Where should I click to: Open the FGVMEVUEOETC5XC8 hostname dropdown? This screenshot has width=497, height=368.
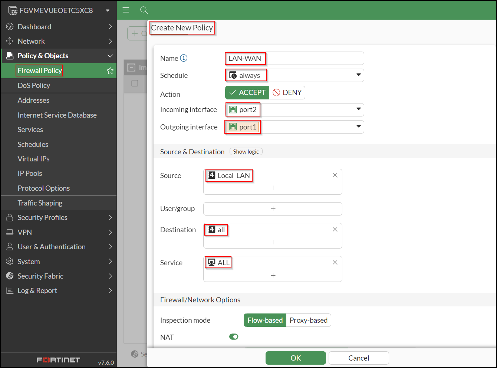pos(108,10)
